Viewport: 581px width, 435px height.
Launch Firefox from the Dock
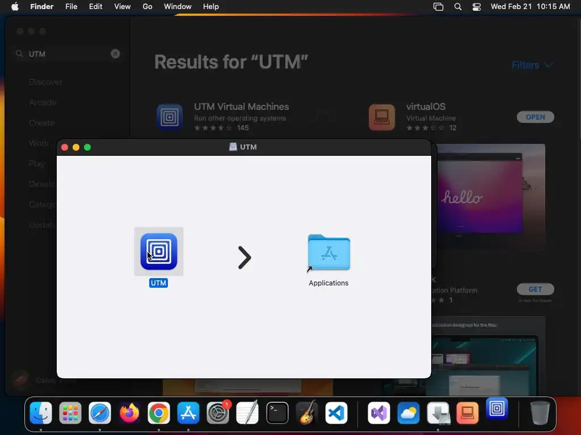coord(129,413)
